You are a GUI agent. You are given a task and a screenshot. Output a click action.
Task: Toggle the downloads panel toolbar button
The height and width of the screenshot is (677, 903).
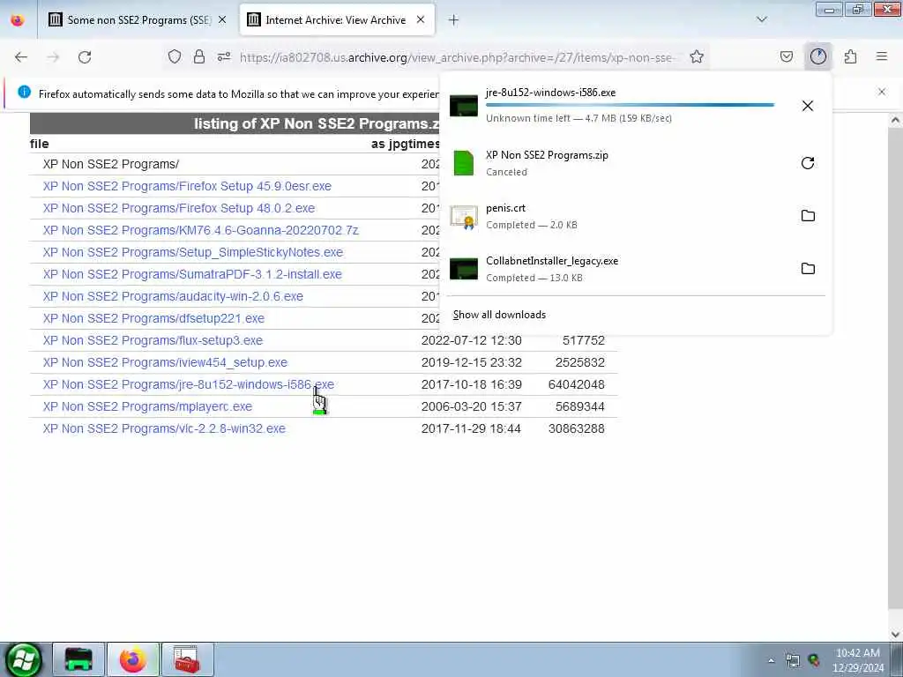click(x=818, y=56)
